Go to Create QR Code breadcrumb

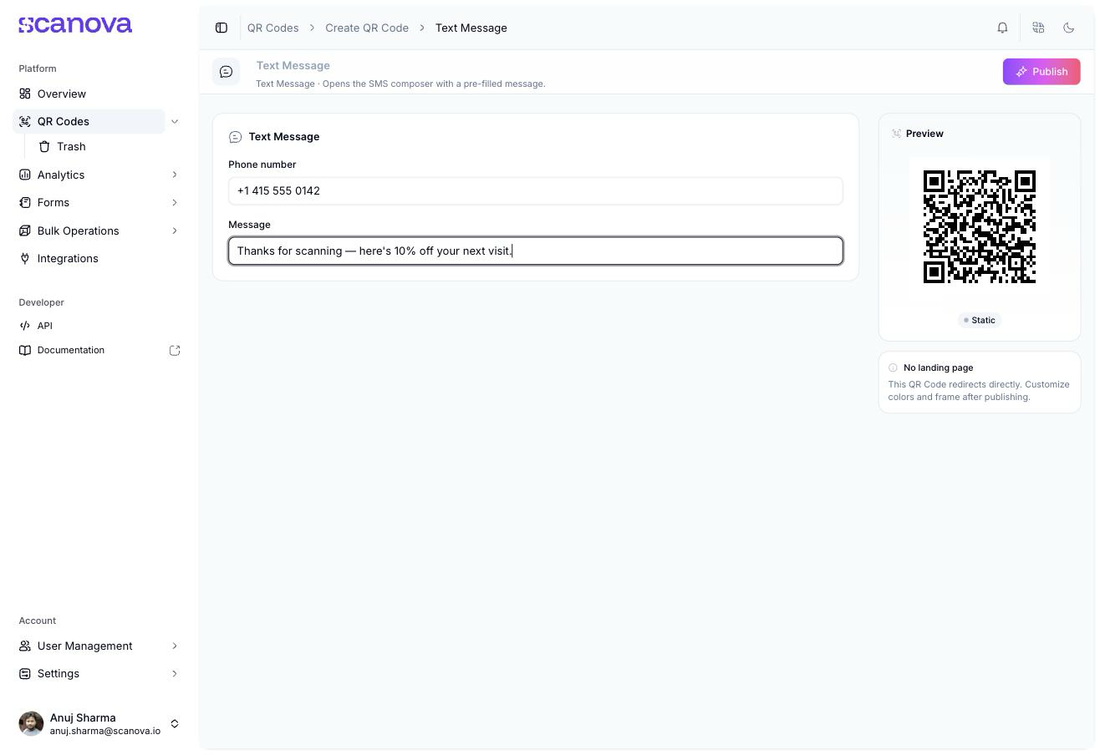click(367, 28)
